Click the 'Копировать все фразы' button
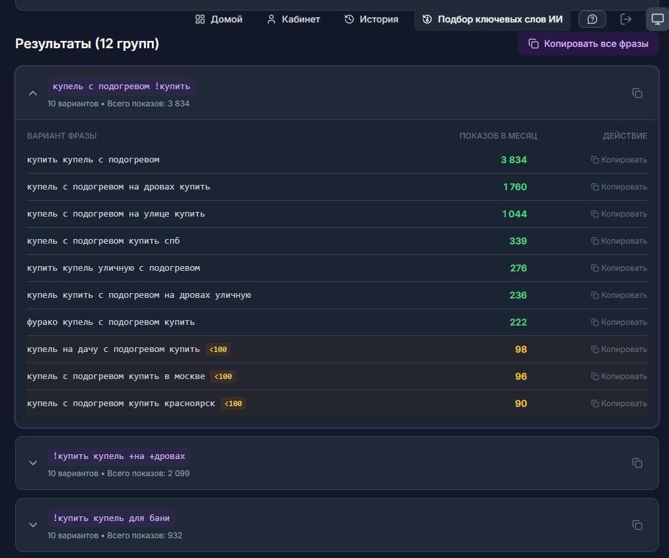Screen dimensions: 669x558 click(588, 44)
